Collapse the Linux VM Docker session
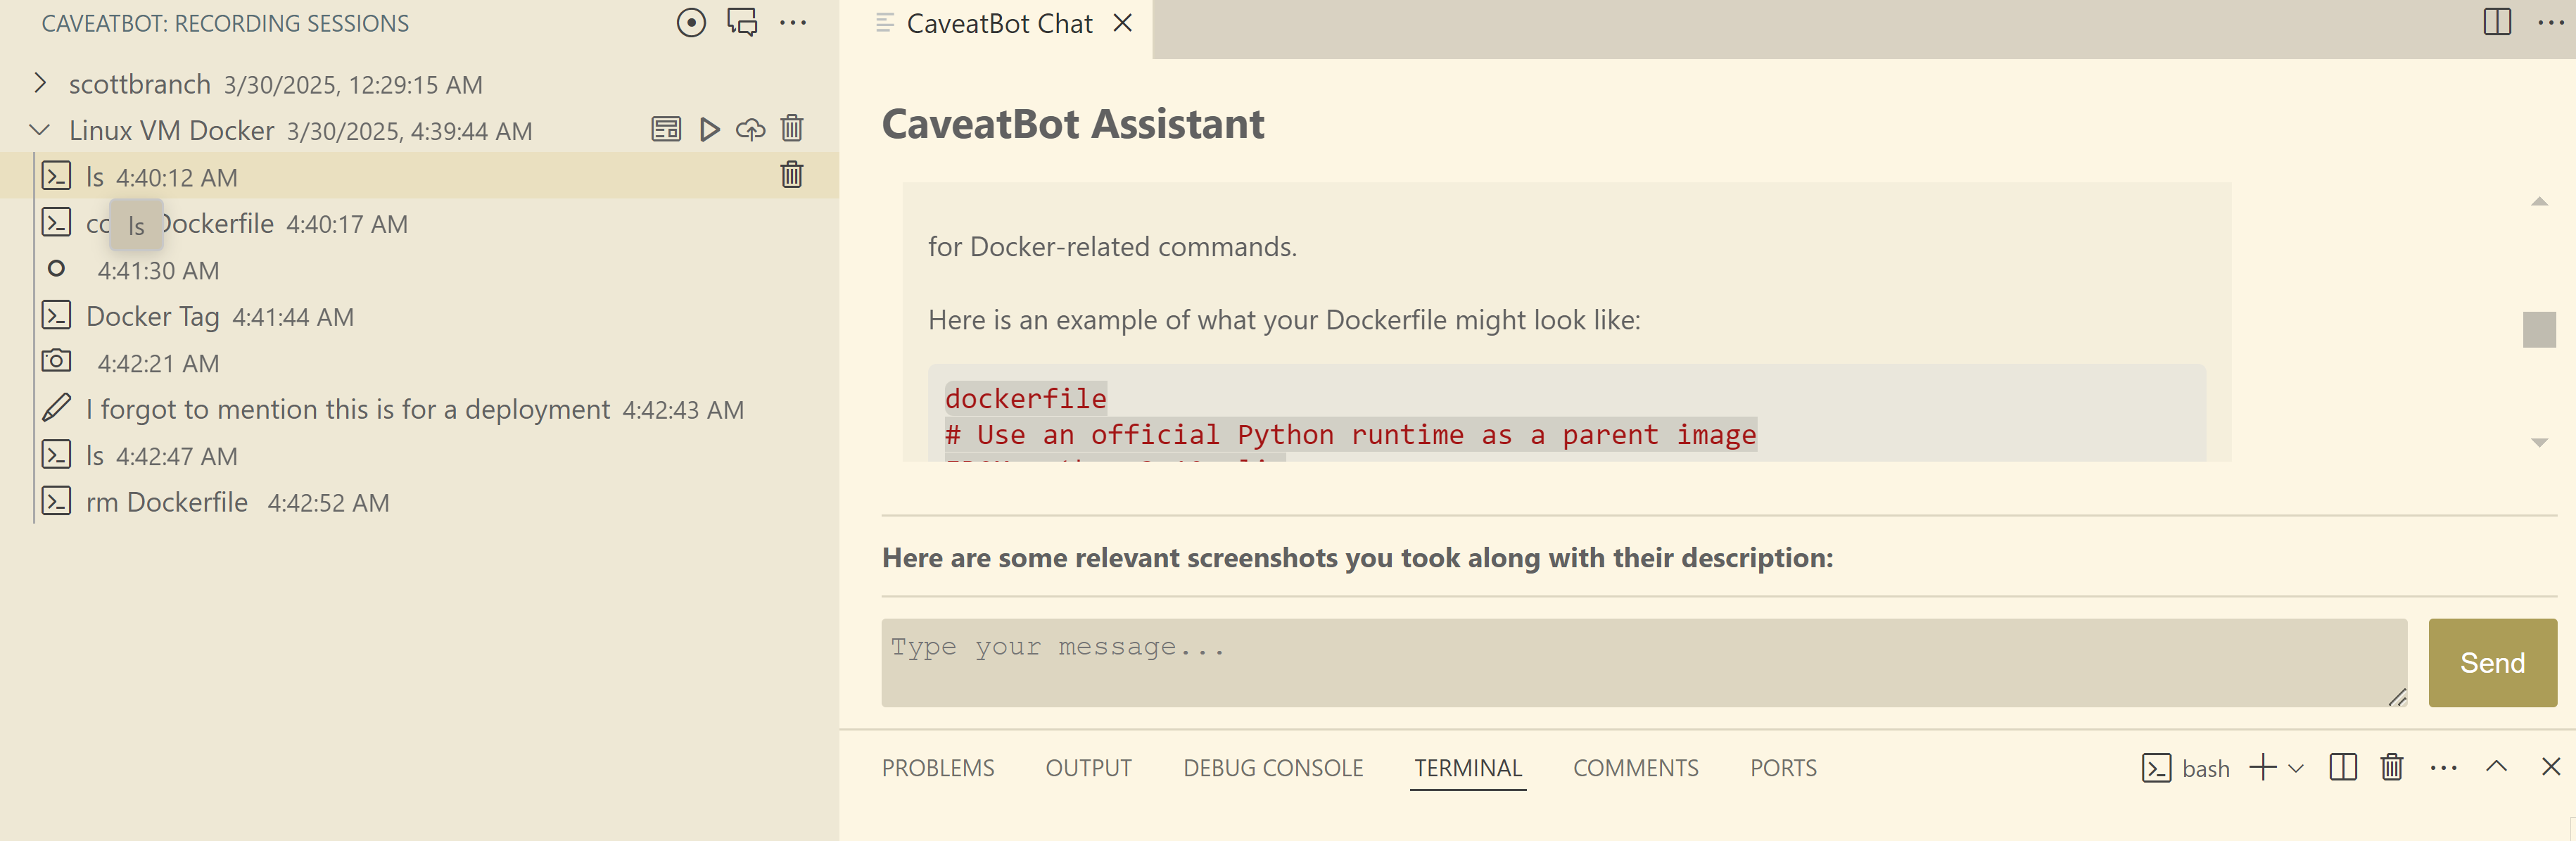 40,130
